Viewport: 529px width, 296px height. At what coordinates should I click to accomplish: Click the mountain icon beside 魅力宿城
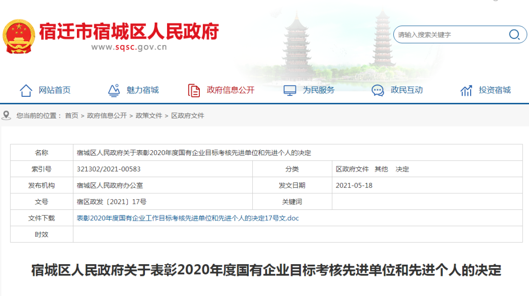(114, 91)
